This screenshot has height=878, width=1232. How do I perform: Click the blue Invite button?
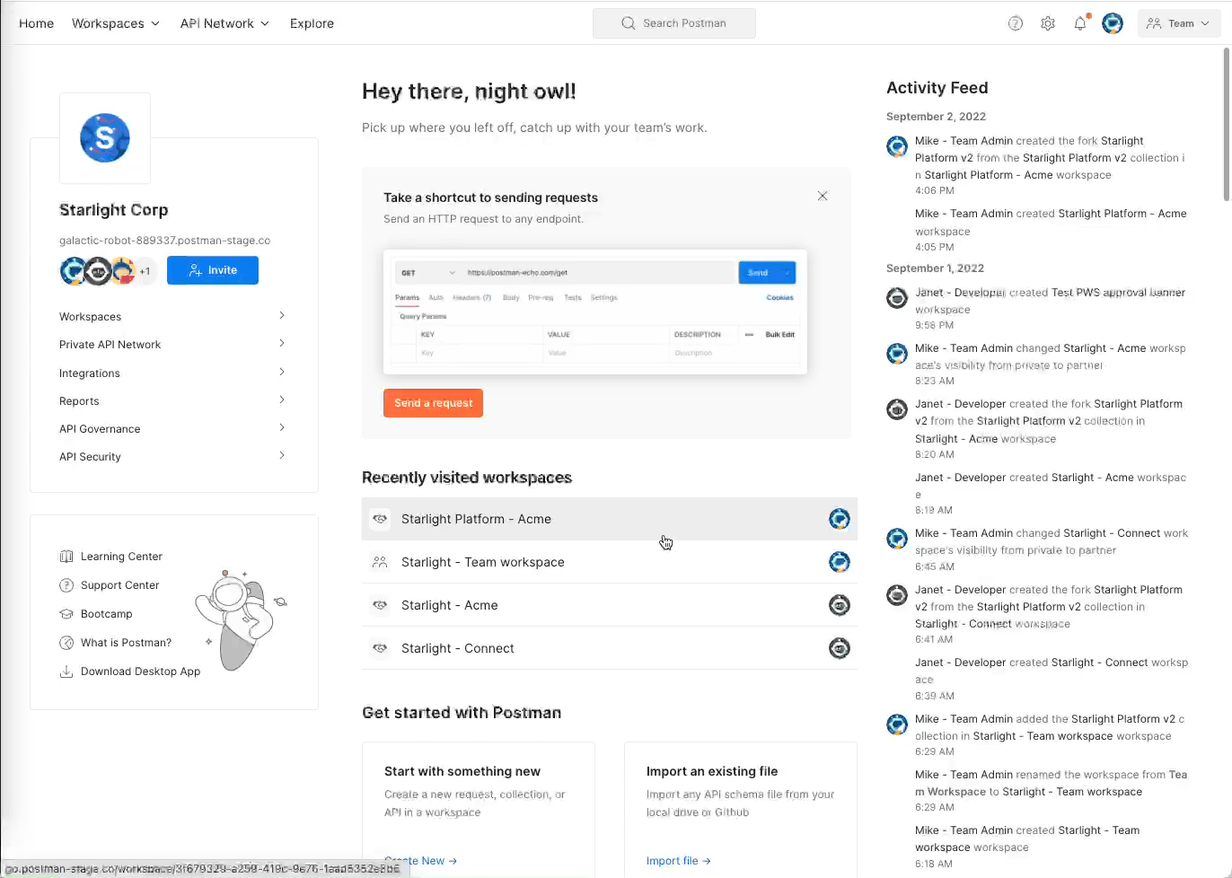click(x=213, y=270)
